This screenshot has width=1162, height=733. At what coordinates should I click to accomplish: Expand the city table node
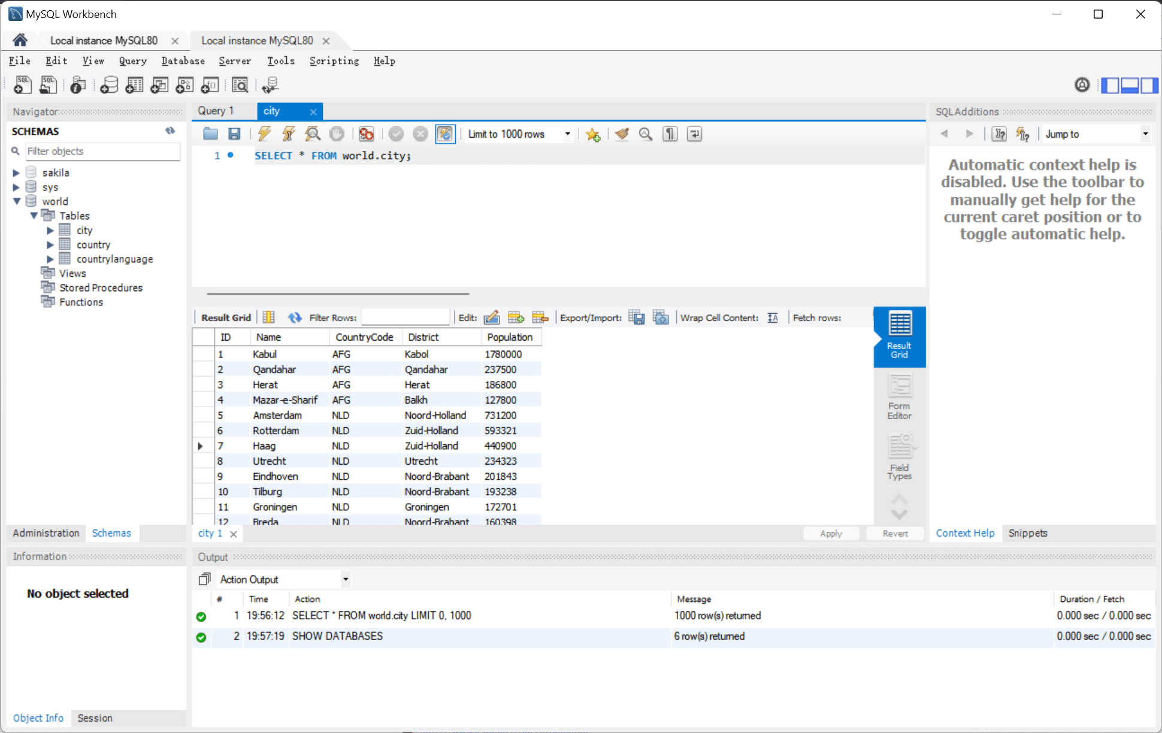pyautogui.click(x=50, y=230)
